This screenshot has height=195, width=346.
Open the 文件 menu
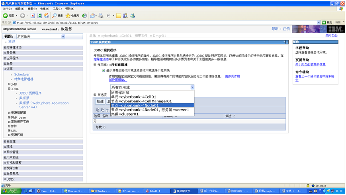(x=7, y=9)
